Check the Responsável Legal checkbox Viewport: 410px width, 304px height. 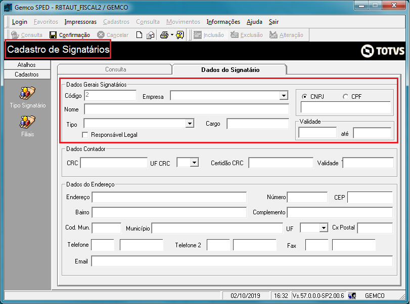click(x=85, y=135)
